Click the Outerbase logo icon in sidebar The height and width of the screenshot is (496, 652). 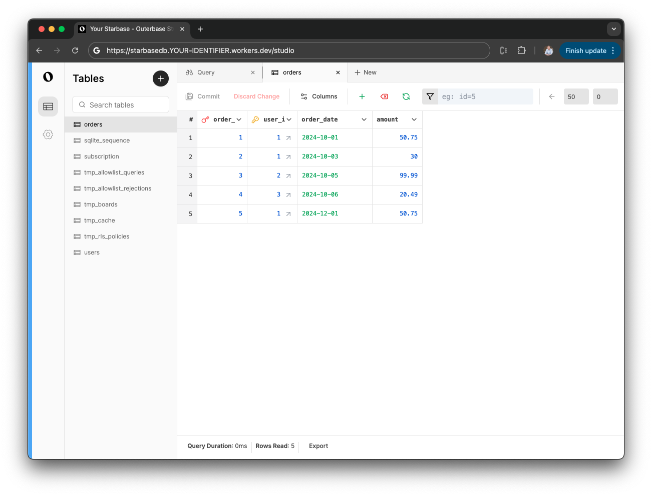click(48, 76)
